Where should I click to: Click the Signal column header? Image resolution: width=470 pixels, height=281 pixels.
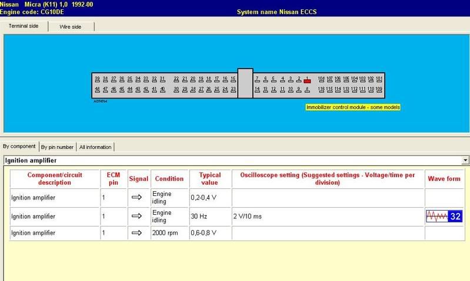point(139,178)
